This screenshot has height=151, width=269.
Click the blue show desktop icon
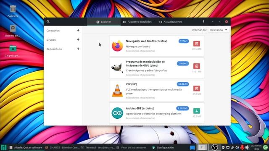click(193, 147)
